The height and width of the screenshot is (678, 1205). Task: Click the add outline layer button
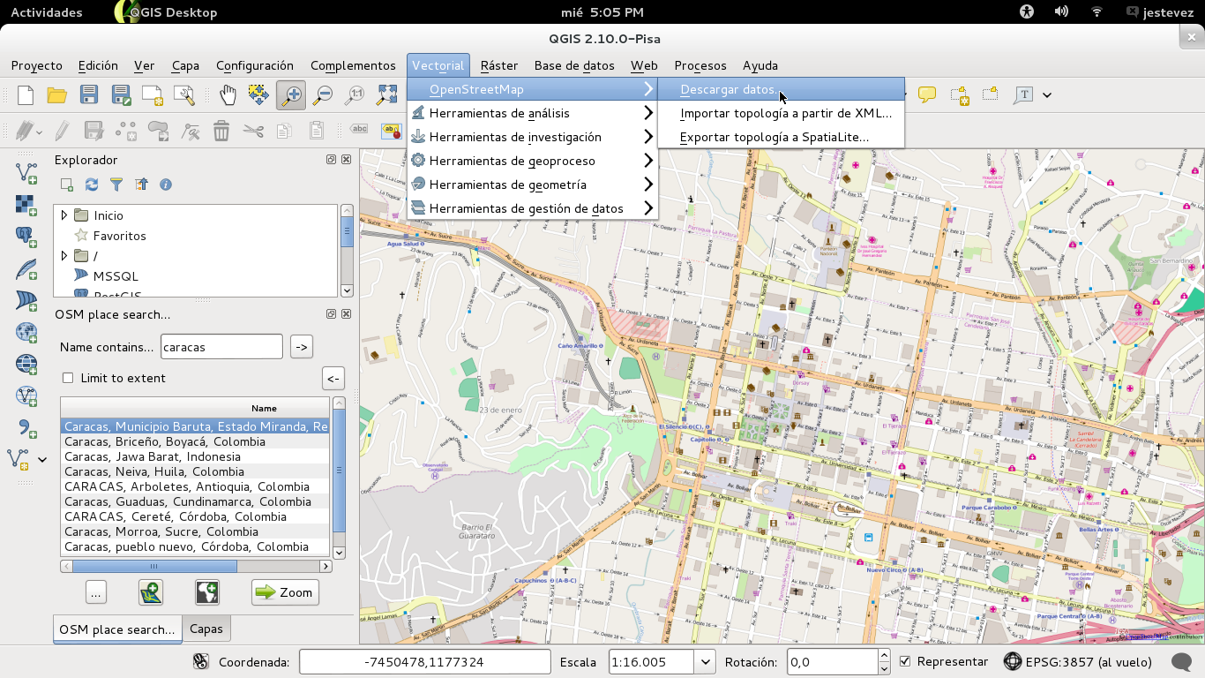pos(151,592)
